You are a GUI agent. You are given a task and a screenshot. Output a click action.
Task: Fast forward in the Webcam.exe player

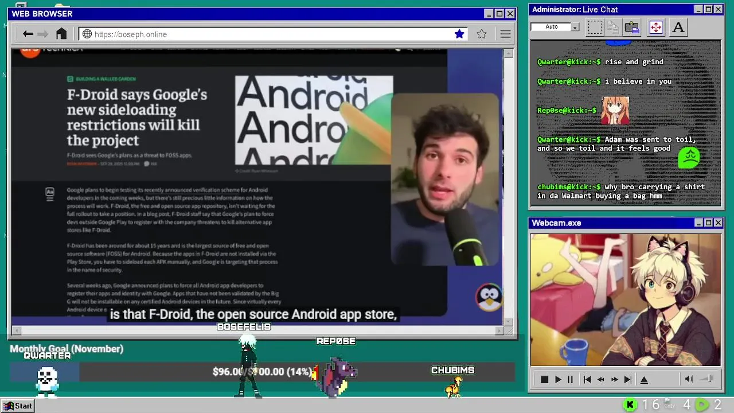(615, 379)
